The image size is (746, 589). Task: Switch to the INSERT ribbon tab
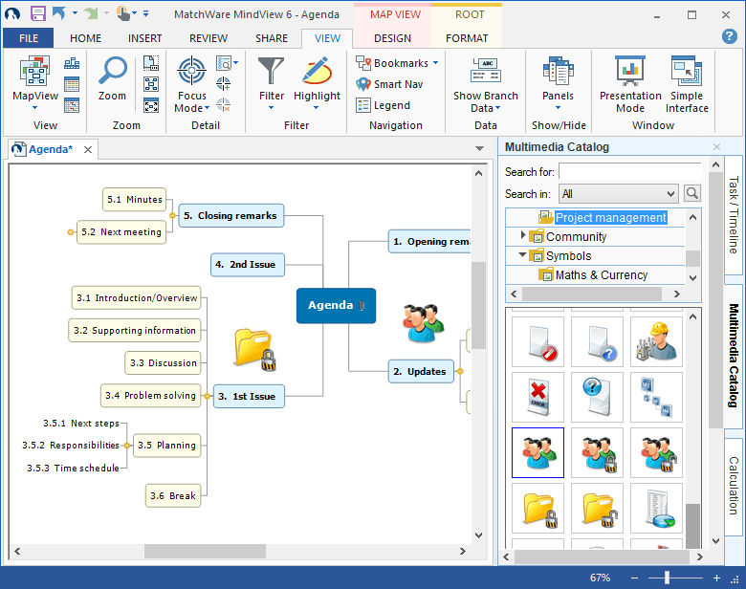click(x=144, y=38)
